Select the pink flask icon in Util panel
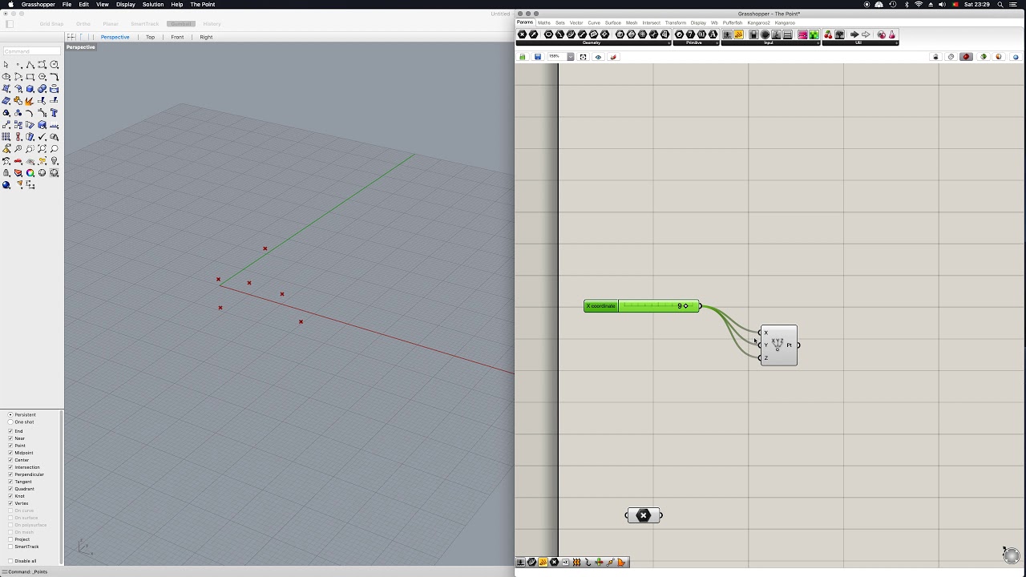 point(891,34)
